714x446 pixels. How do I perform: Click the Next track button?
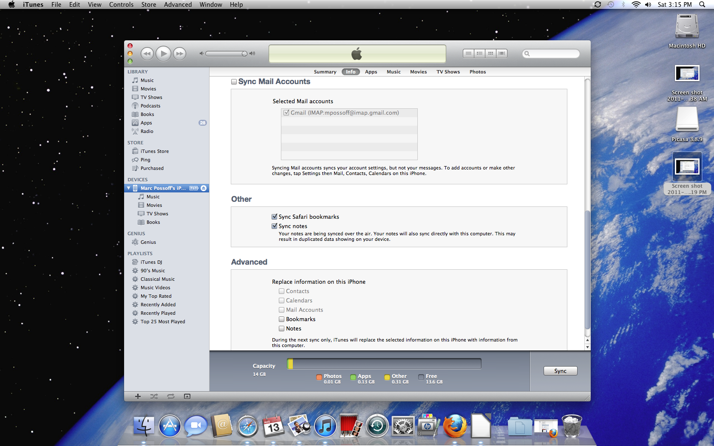click(x=180, y=54)
